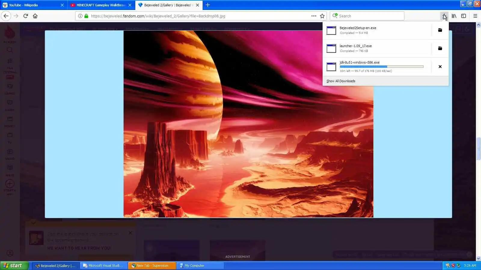Open folder containing launcher-1.09_17.exe
The image size is (481, 270).
click(440, 48)
